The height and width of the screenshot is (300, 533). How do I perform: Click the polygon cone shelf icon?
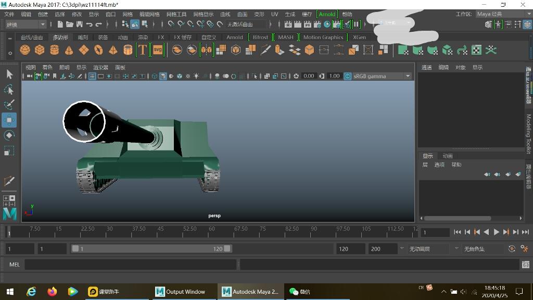(x=69, y=50)
